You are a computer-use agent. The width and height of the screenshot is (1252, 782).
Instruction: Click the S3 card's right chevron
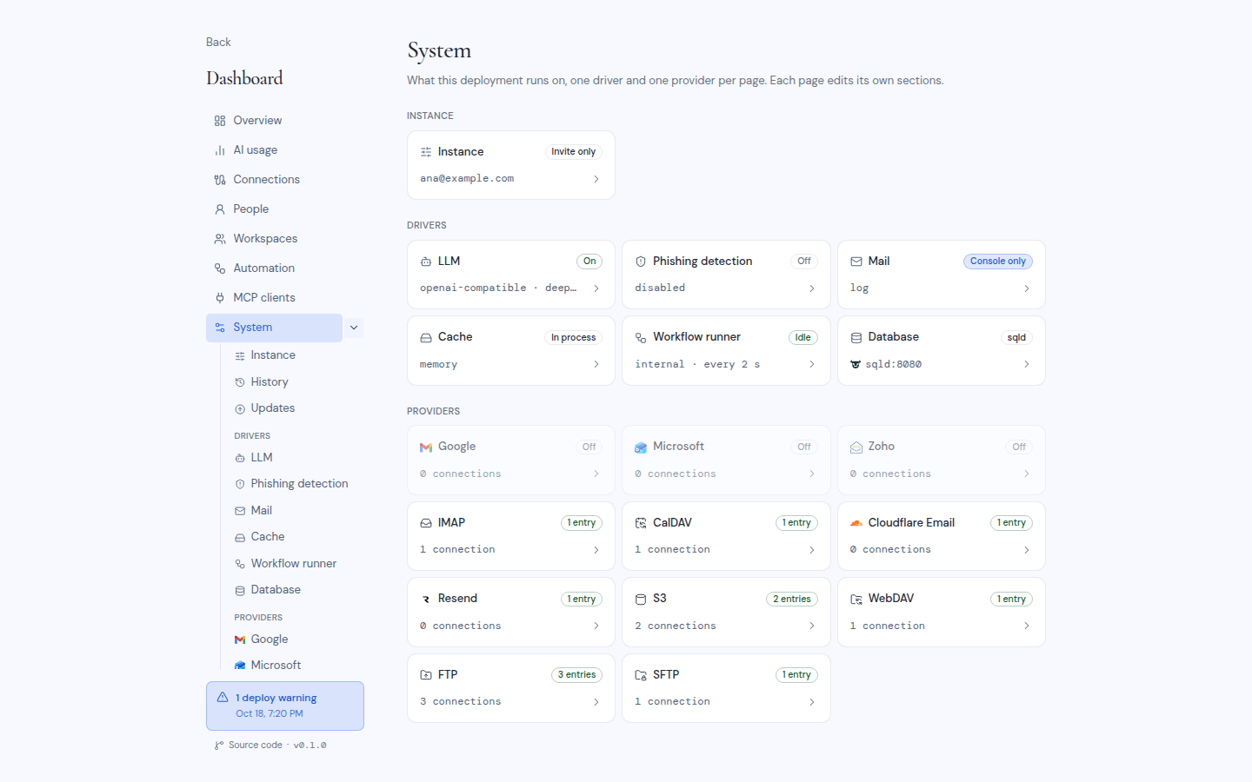[812, 626]
